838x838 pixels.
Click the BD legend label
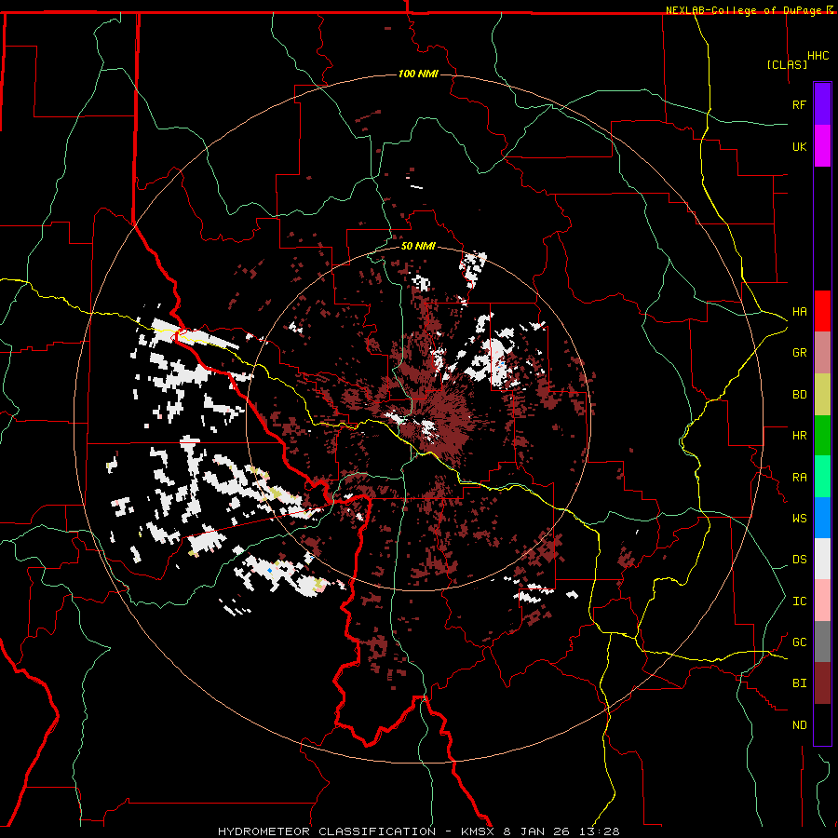[799, 395]
